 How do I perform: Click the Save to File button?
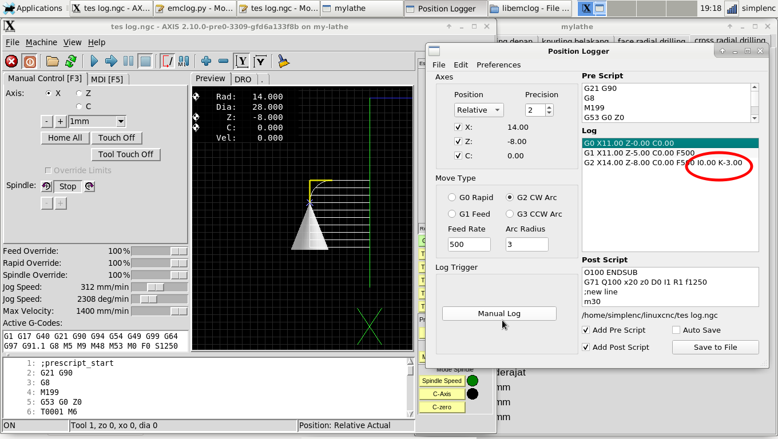pyautogui.click(x=715, y=347)
